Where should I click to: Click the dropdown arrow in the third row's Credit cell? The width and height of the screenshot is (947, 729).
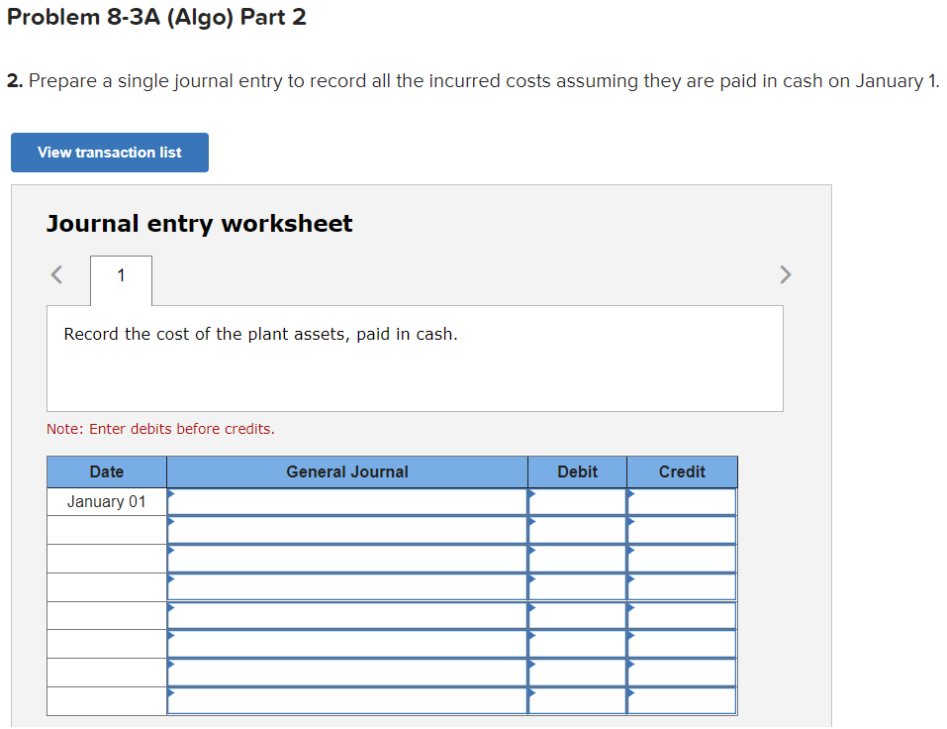(630, 551)
